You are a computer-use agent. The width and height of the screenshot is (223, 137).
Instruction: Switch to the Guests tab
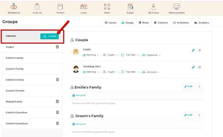111,22
